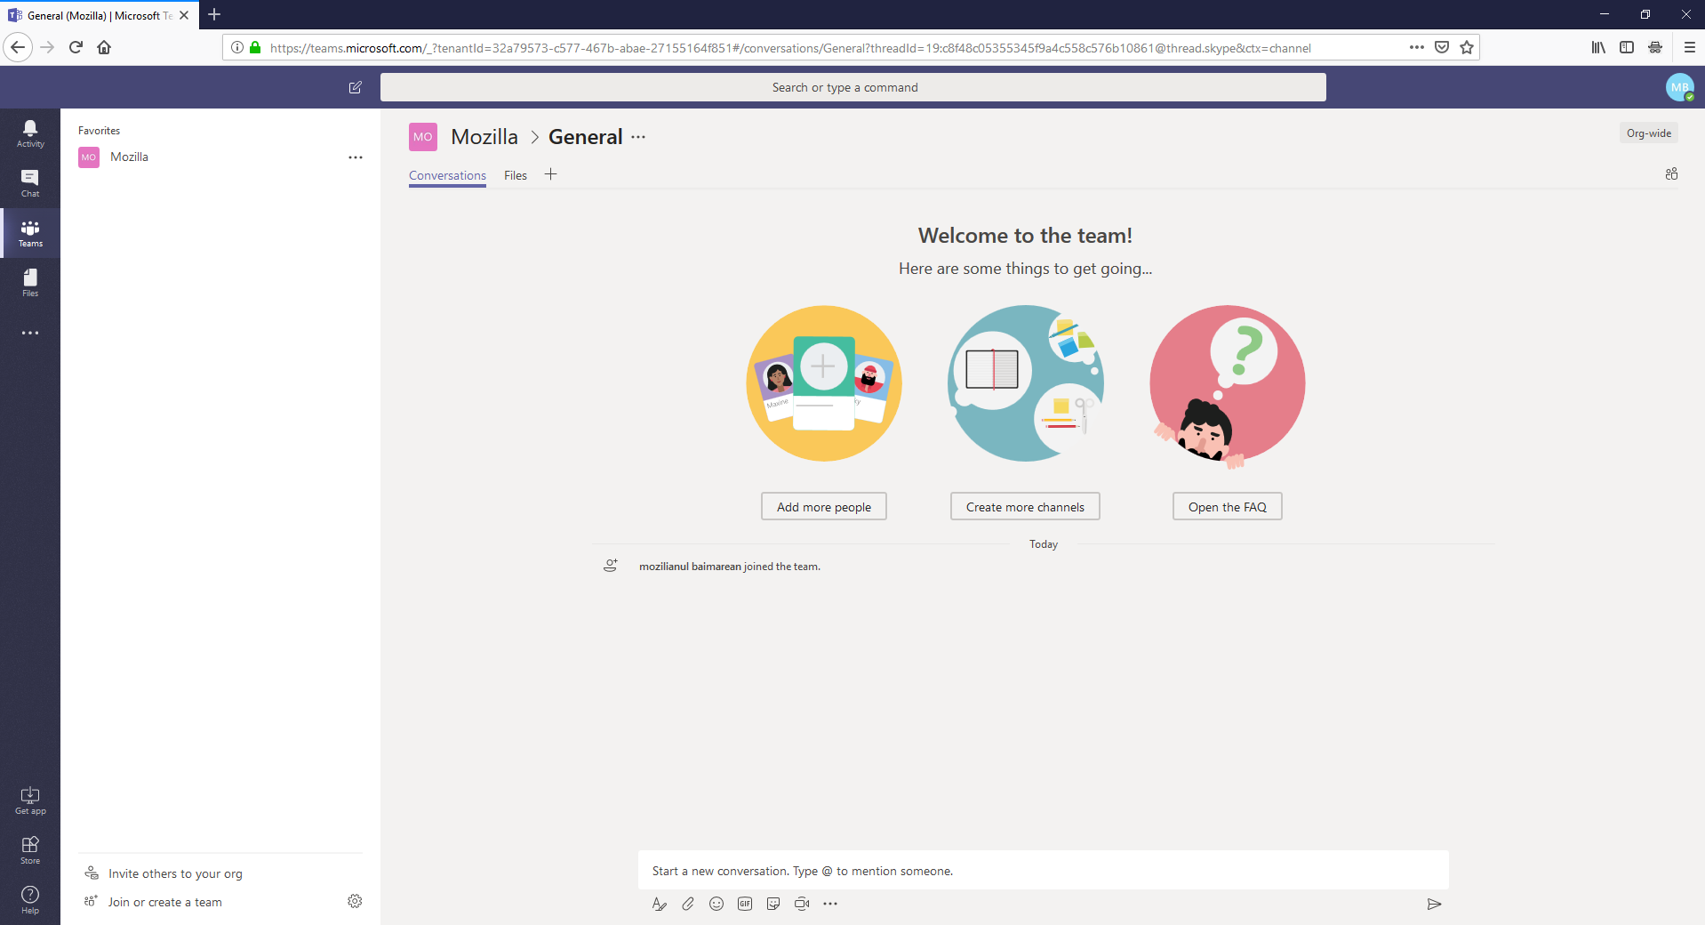
Task: Open team options via Mozilla ellipsis menu
Action: pos(356,157)
